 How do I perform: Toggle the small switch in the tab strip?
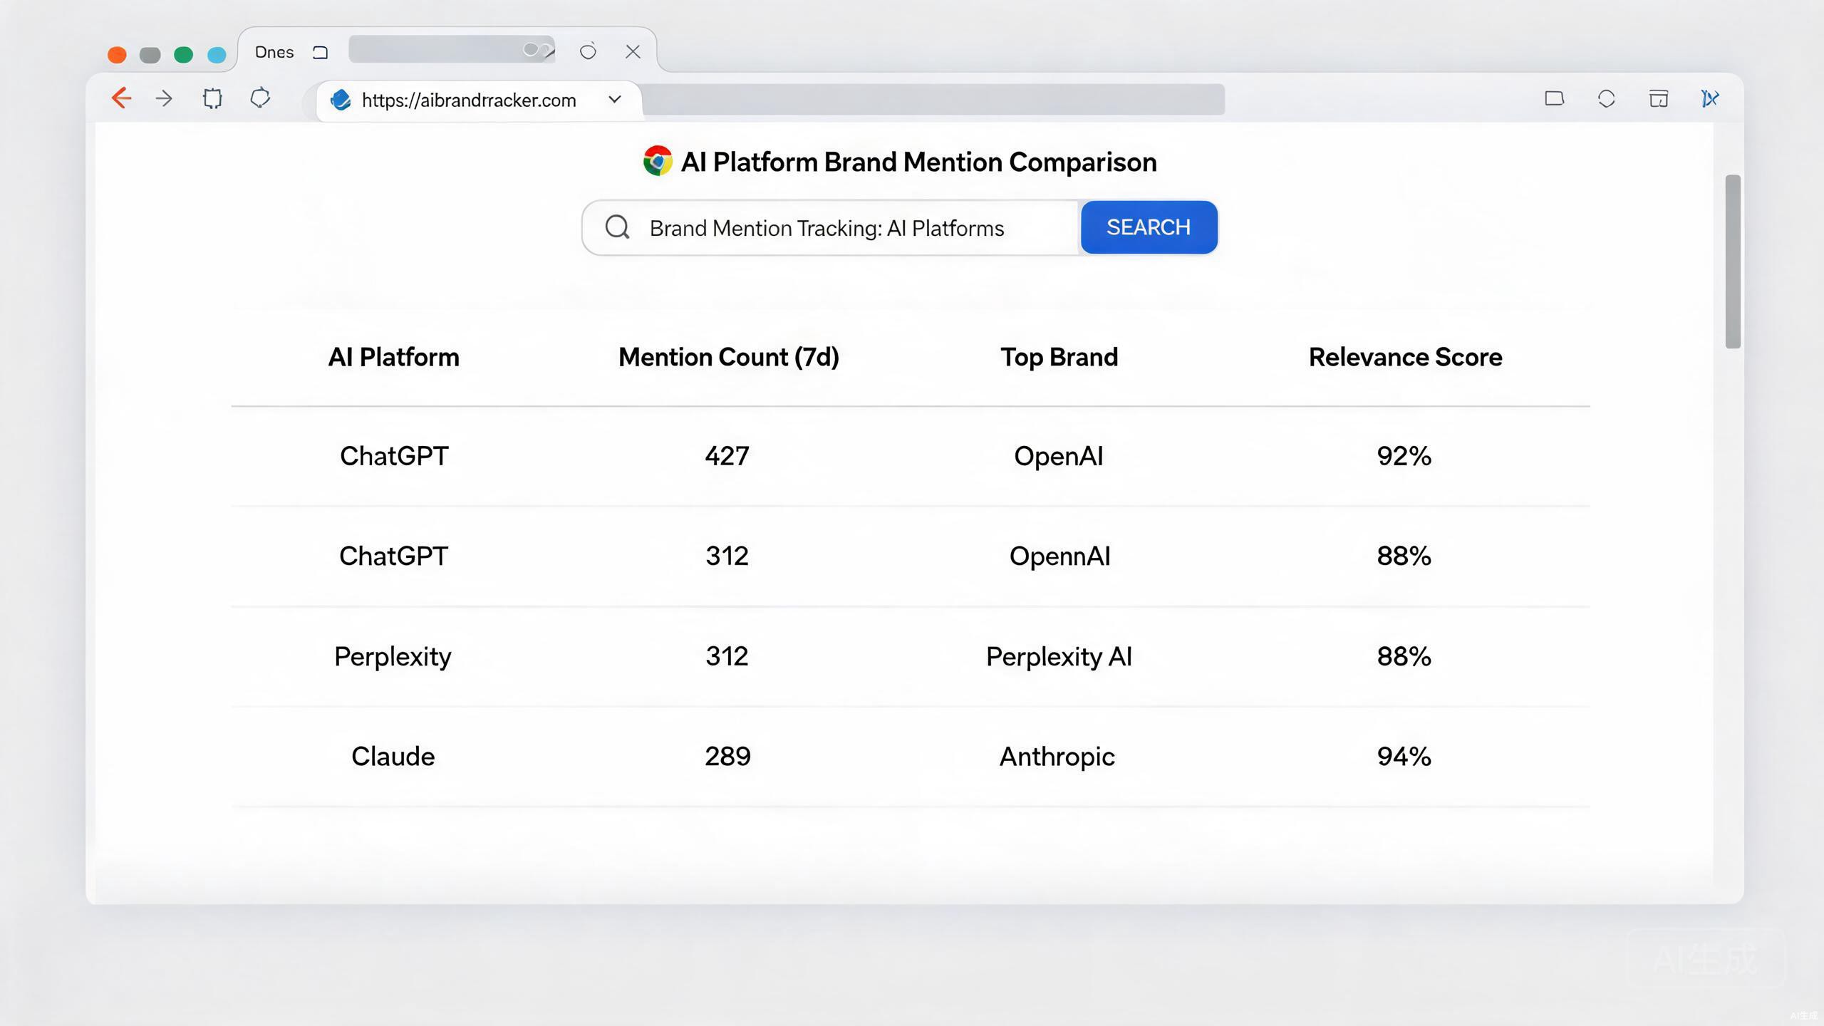click(537, 50)
